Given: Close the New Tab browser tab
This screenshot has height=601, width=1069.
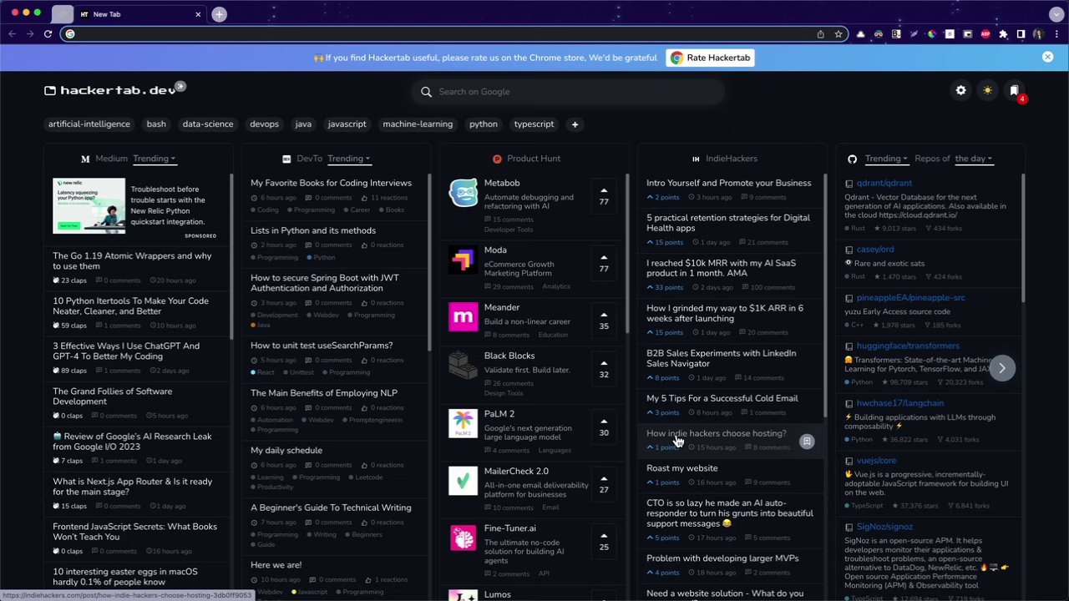Looking at the screenshot, I should 198,14.
